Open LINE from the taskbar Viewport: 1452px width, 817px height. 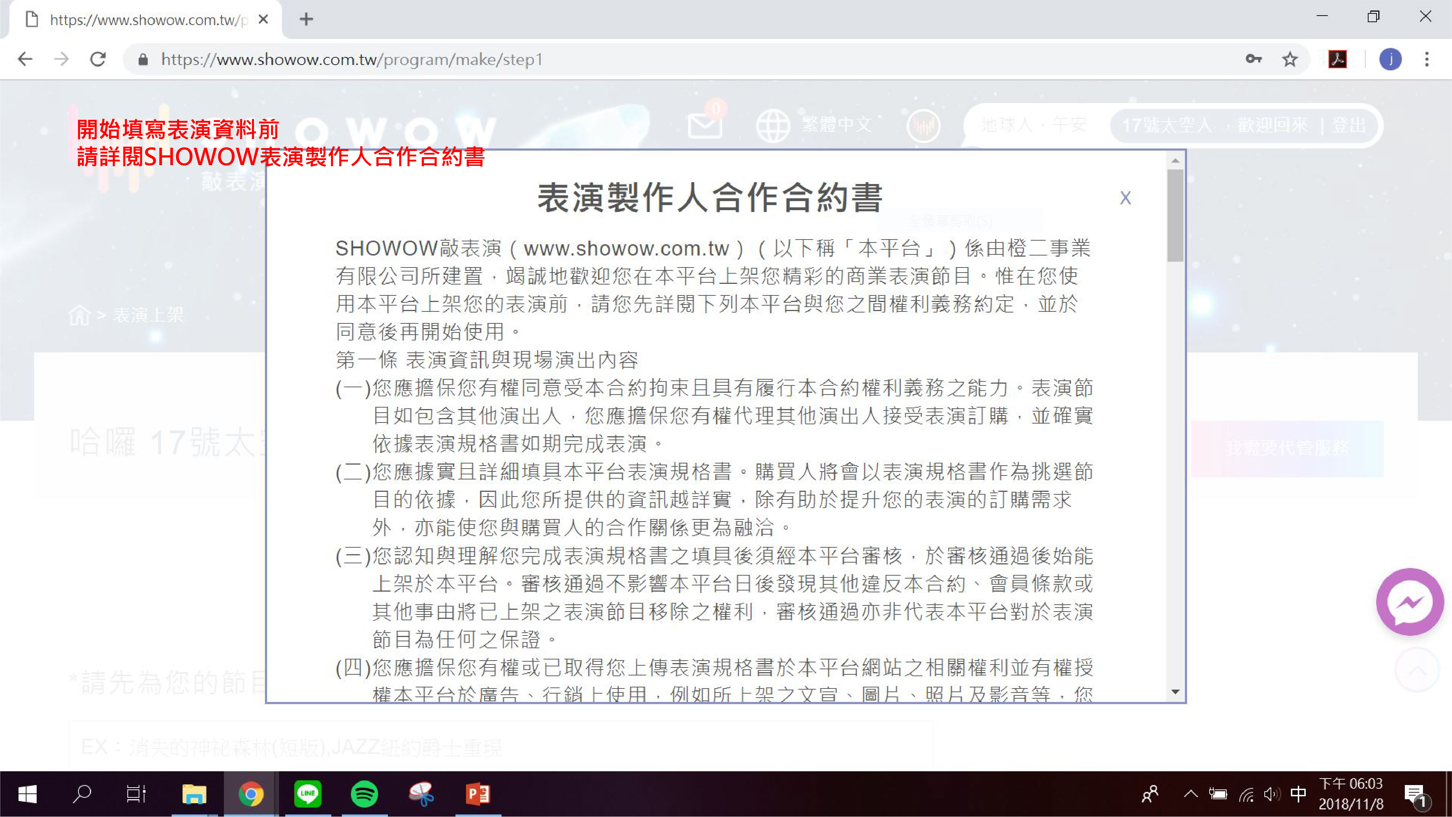pyautogui.click(x=308, y=794)
